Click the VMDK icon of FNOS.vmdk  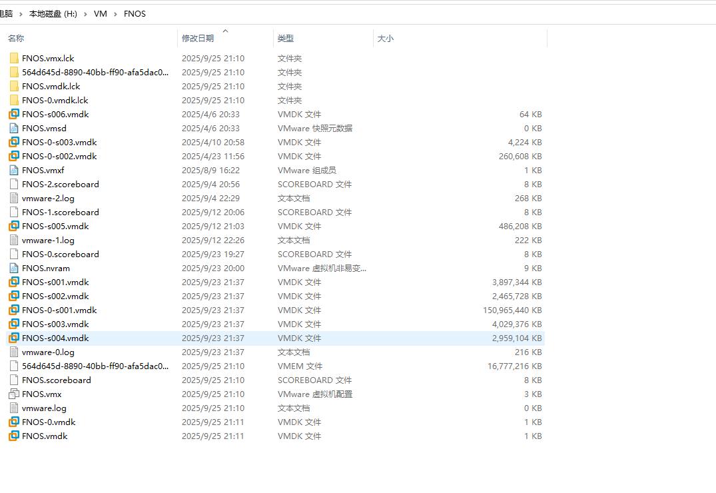[14, 436]
